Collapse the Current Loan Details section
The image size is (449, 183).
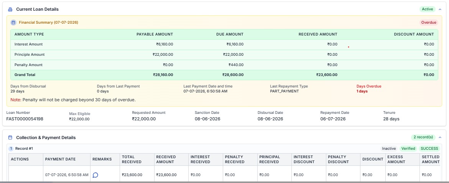tap(440, 10)
